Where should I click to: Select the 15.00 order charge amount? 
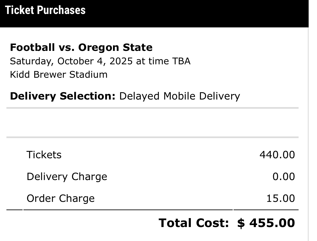coord(280,199)
